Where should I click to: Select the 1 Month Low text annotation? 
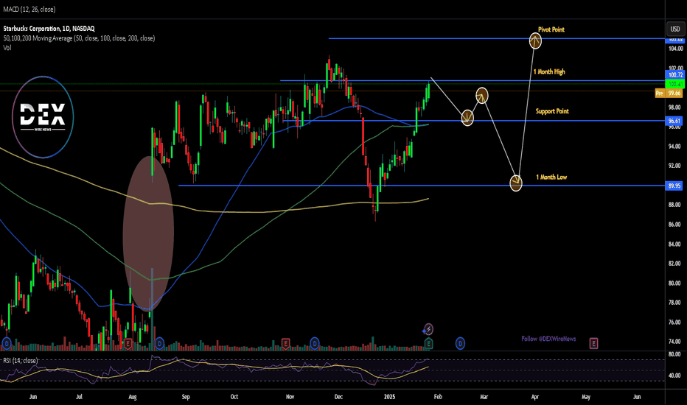tap(551, 177)
